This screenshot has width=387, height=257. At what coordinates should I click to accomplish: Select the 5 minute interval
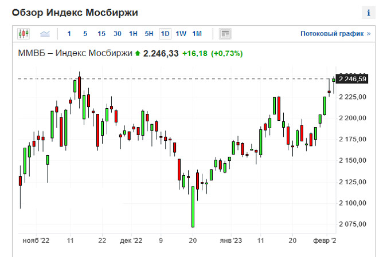point(85,34)
